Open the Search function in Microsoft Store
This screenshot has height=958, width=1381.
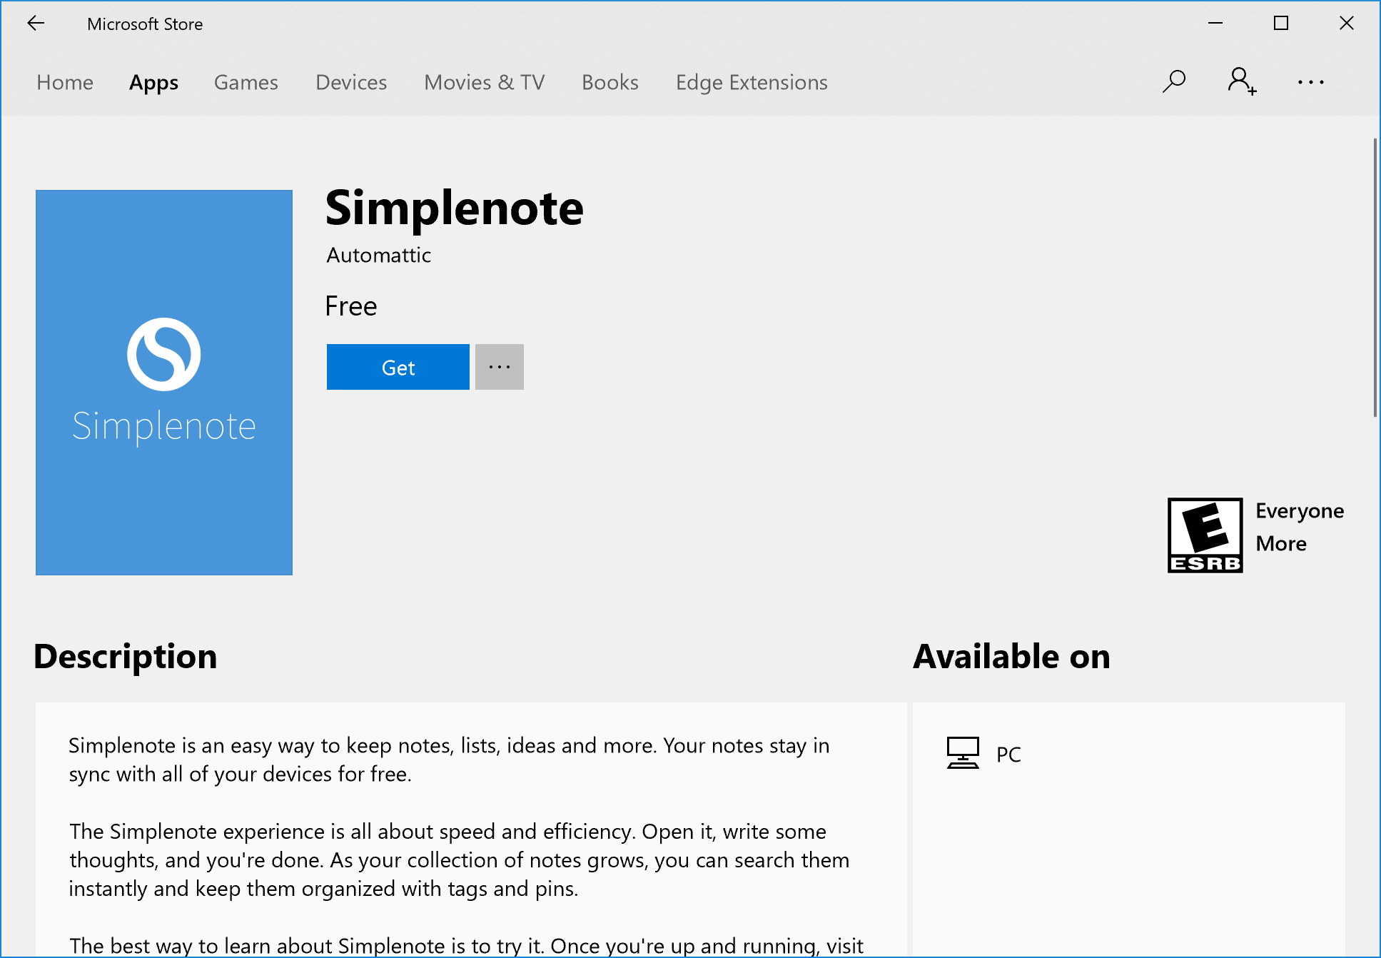click(1173, 81)
